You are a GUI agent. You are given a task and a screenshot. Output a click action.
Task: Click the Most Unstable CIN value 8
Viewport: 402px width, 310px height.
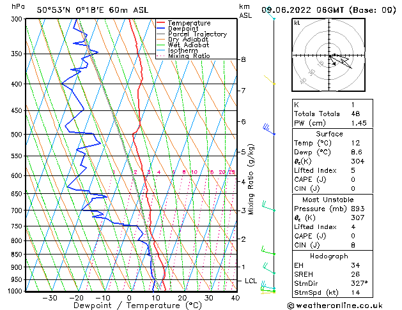tap(353, 245)
